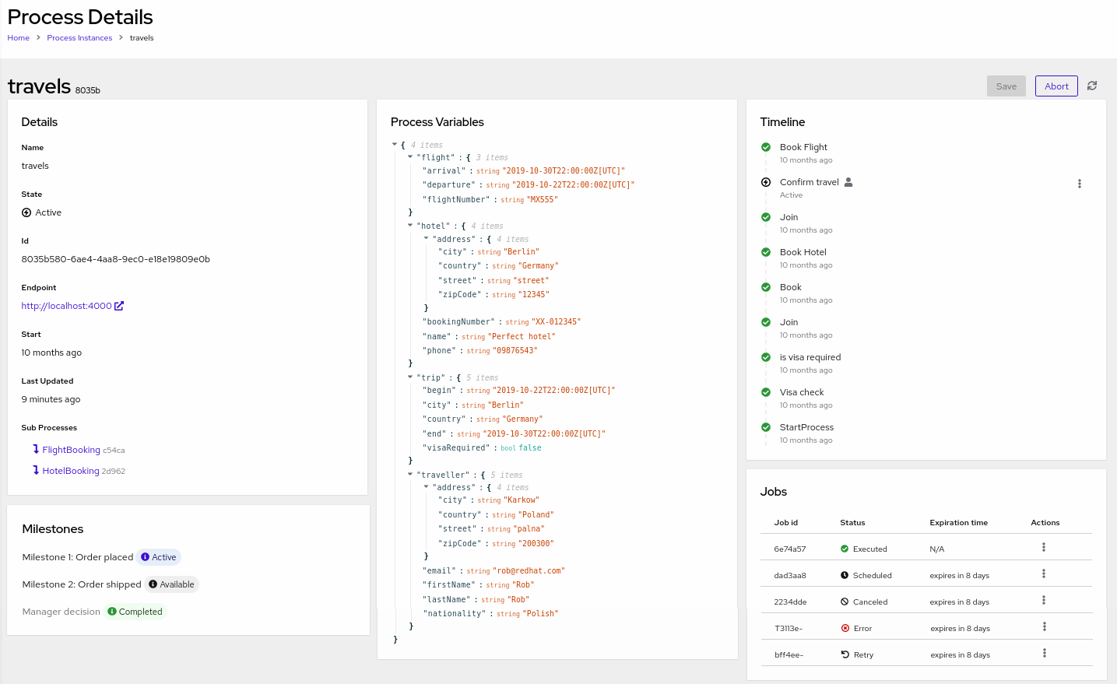This screenshot has width=1117, height=684.
Task: Click the Retry status icon in Jobs
Action: (845, 655)
